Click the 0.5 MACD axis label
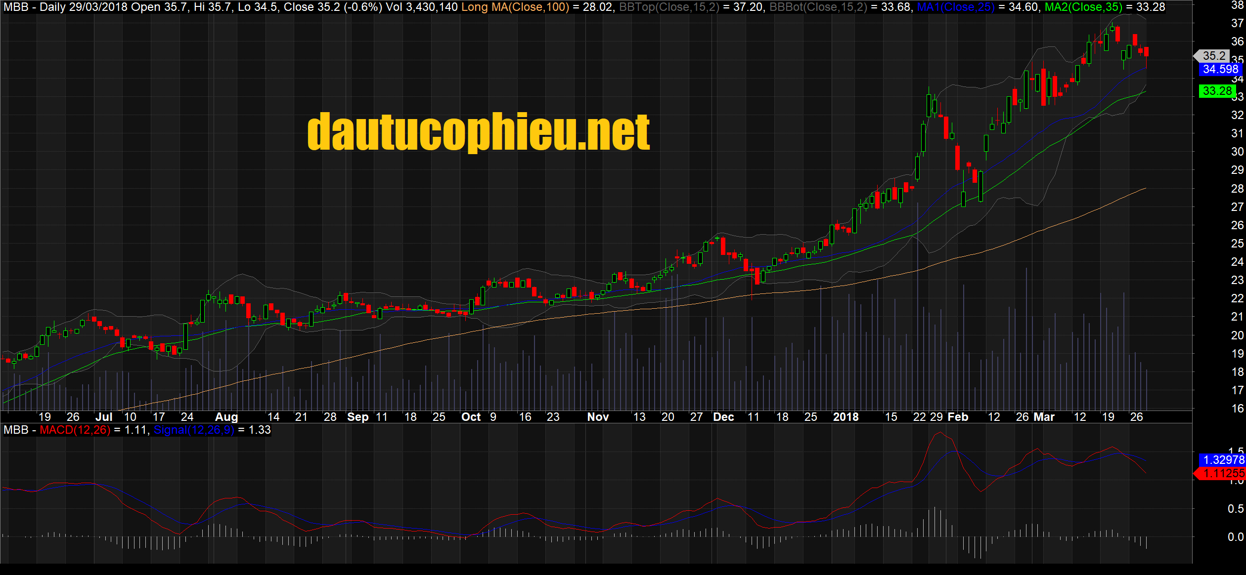 coord(1235,509)
